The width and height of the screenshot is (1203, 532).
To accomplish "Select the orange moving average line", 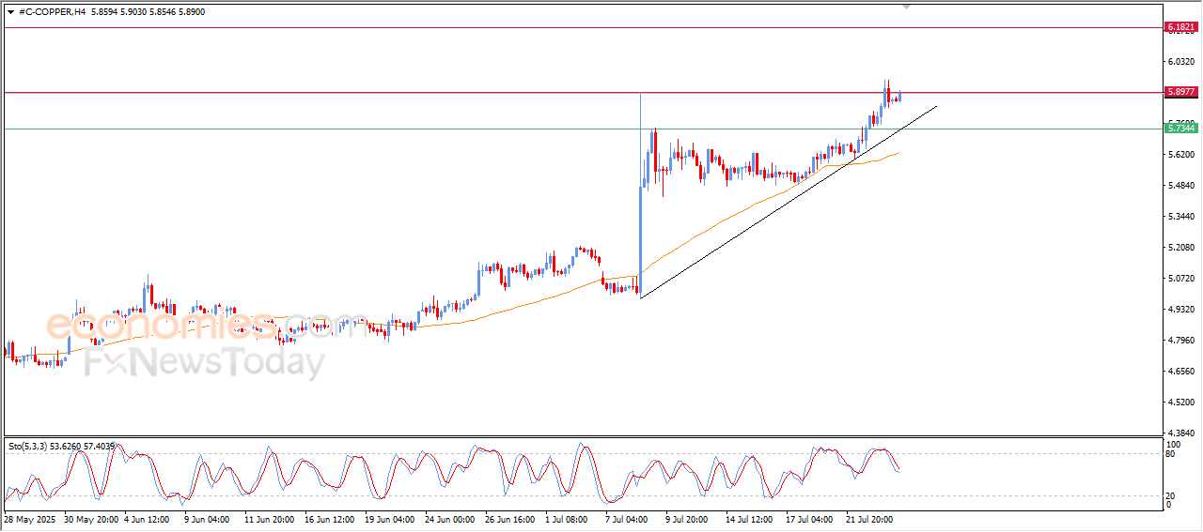I will coord(451,322).
